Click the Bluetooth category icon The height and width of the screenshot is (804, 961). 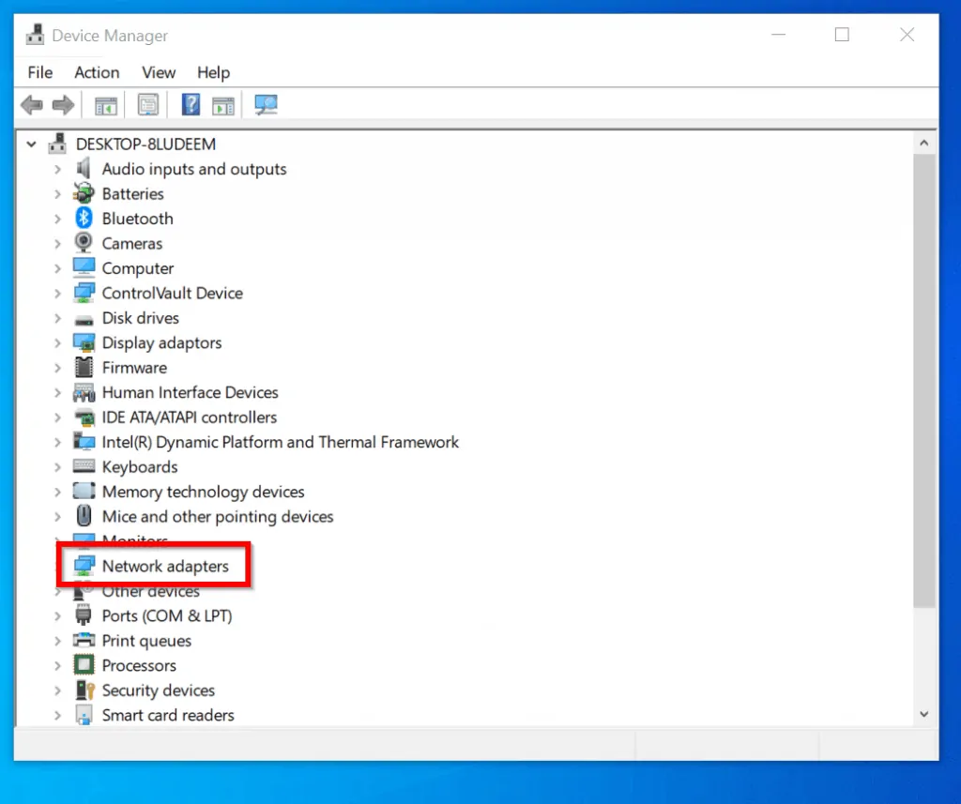(x=83, y=218)
